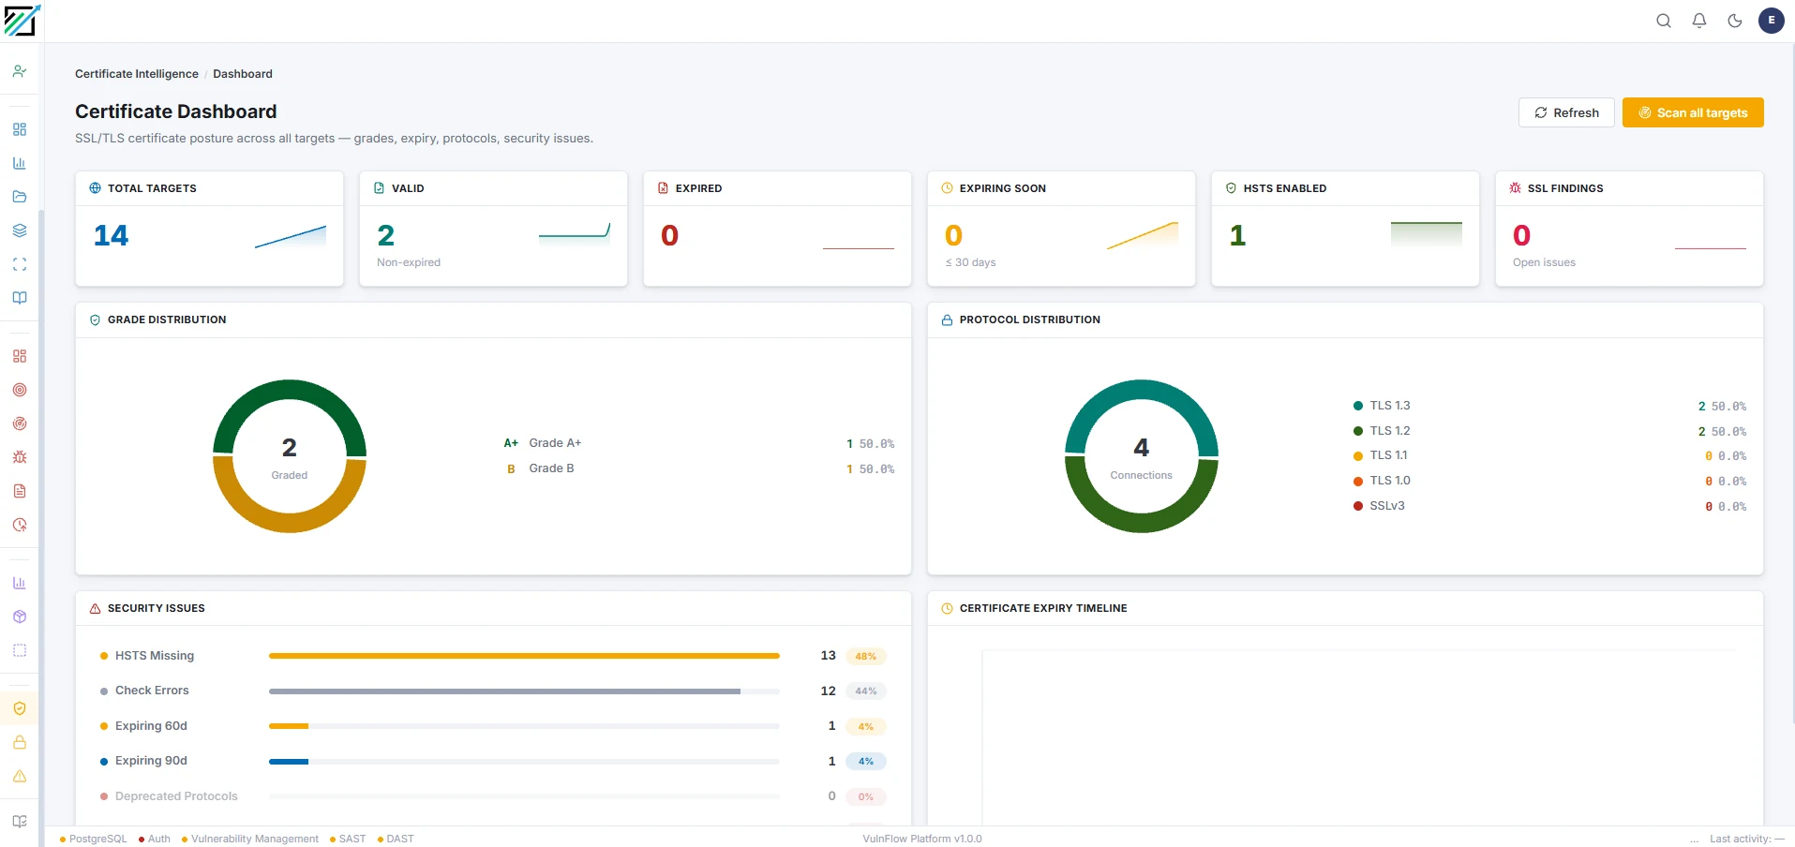The image size is (1795, 847).
Task: Open the user avatar menu labeled E
Action: (1772, 21)
